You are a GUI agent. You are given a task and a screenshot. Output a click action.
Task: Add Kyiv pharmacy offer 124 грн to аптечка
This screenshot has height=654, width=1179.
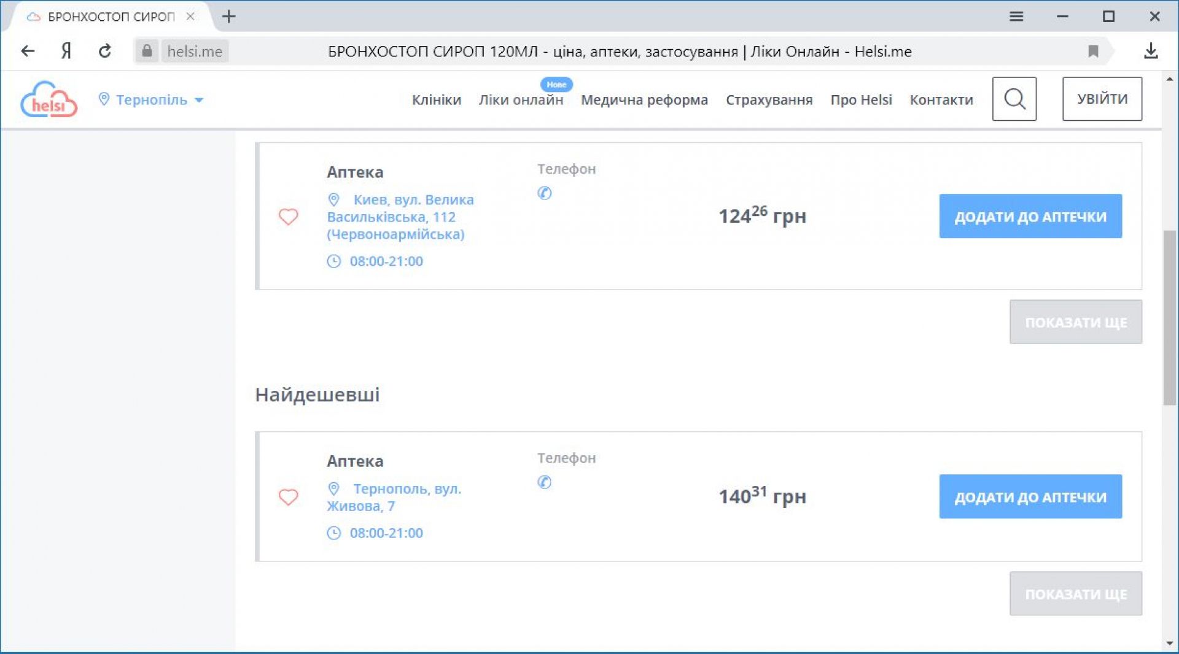pyautogui.click(x=1030, y=216)
